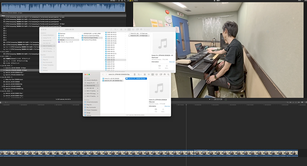Select 2025-07-01 folder in rear Finder
Image resolution: width=307 pixels, height=166 pixels.
tap(116, 62)
